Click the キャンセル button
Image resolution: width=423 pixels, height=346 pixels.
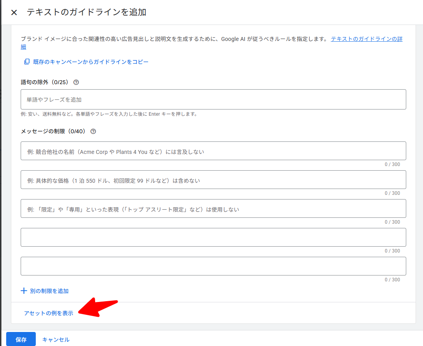tap(56, 339)
